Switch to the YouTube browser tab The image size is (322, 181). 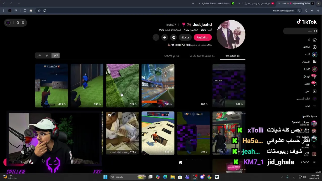pos(257,3)
